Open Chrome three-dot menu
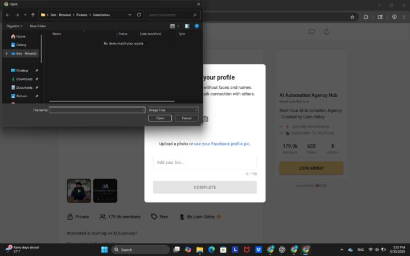 (x=404, y=17)
